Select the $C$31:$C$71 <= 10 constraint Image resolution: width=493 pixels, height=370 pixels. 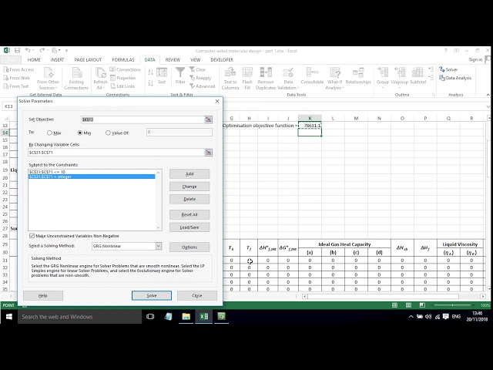tap(92, 172)
